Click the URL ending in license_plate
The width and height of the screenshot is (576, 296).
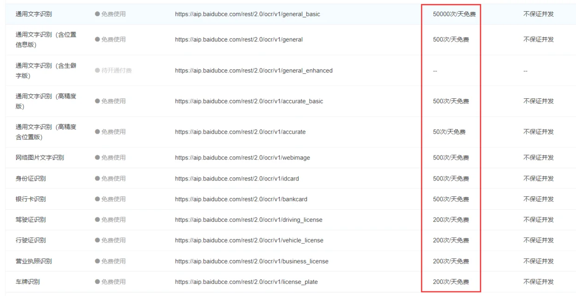tap(246, 282)
